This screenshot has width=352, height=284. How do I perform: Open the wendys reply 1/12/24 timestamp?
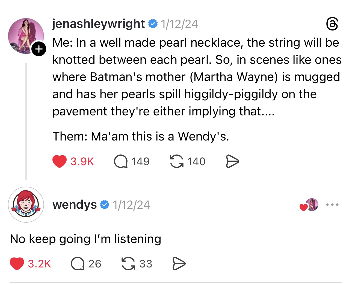[x=131, y=205]
